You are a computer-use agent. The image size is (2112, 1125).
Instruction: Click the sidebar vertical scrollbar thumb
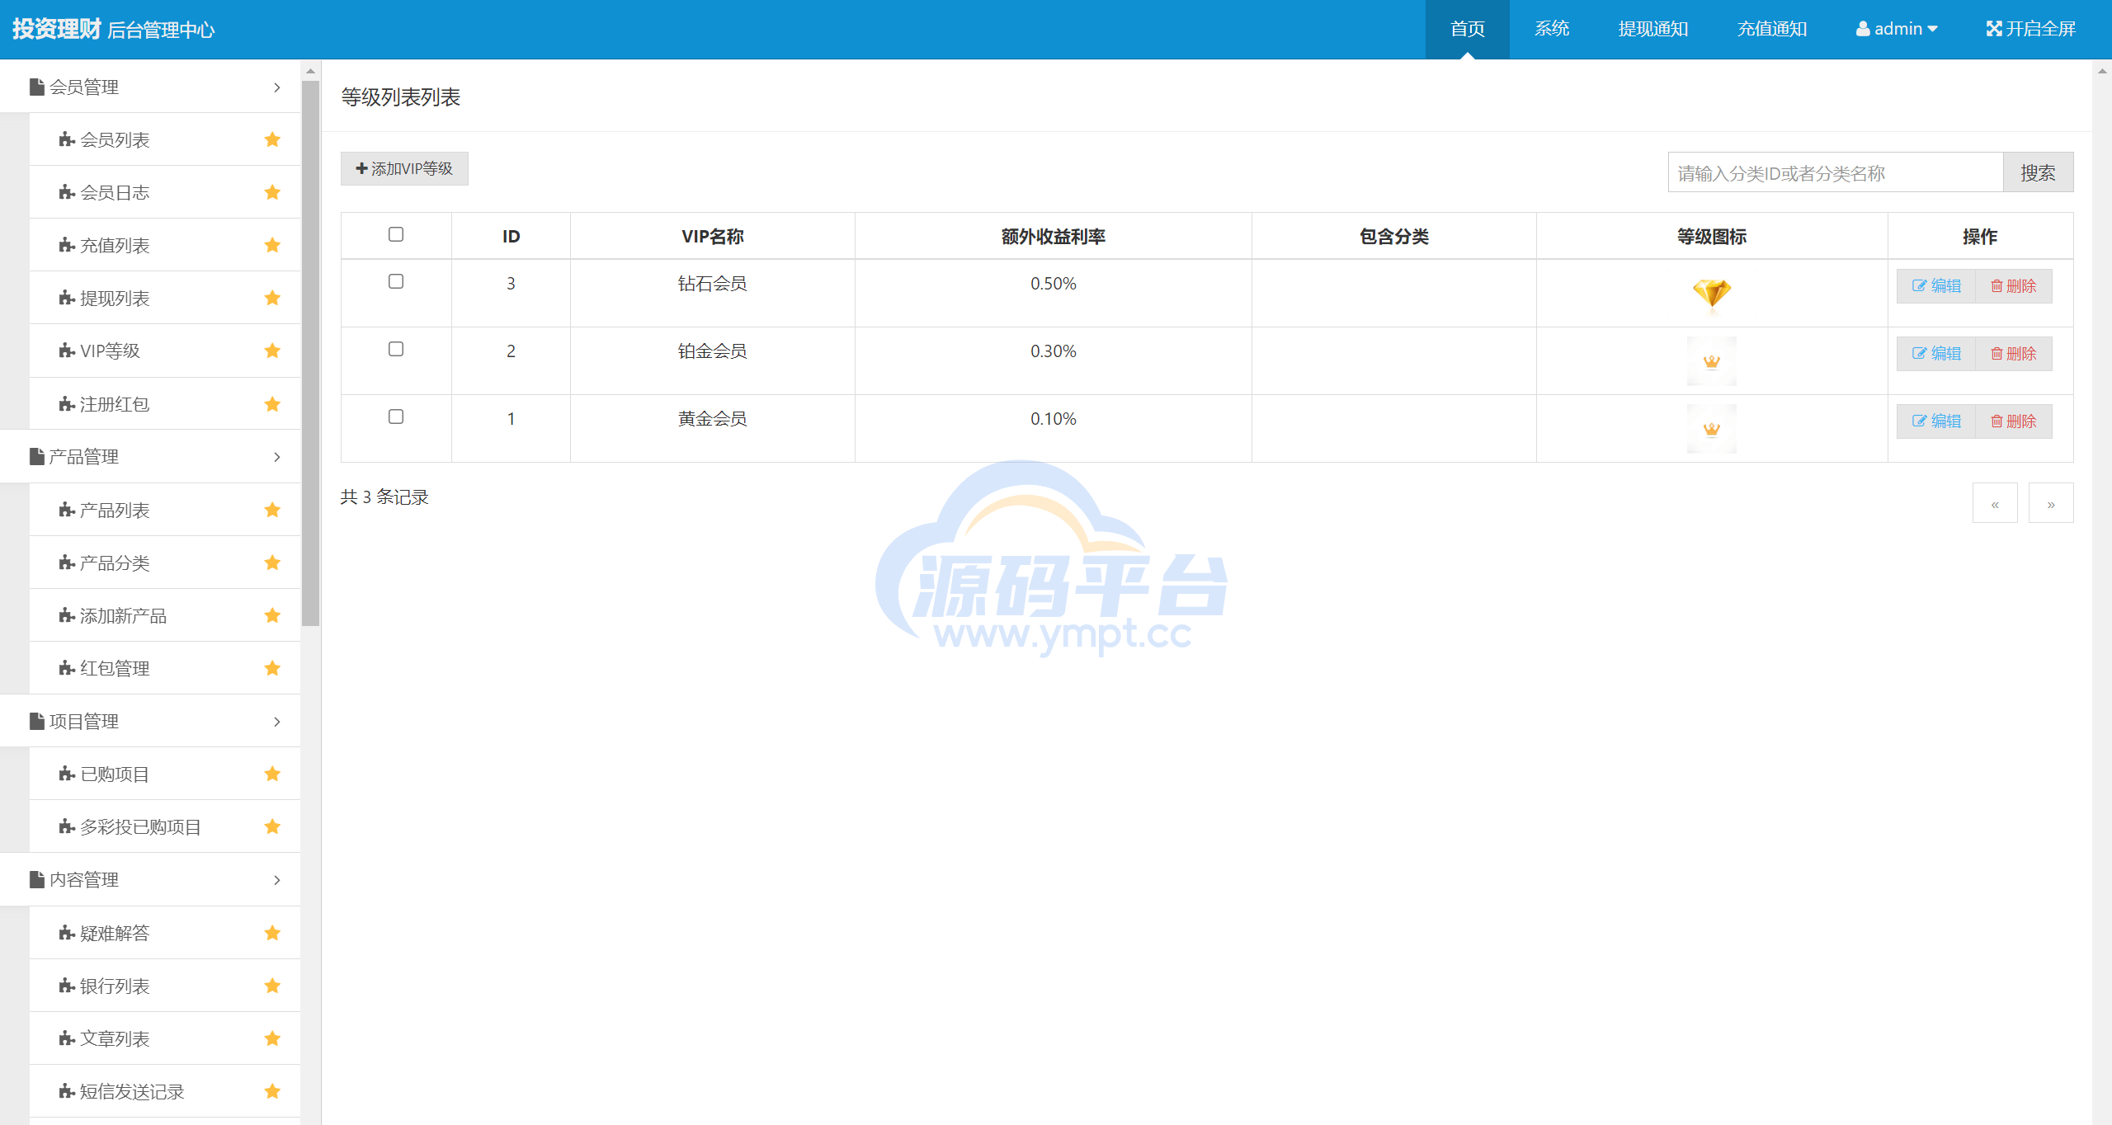(310, 353)
